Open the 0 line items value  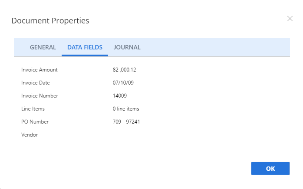tap(126, 109)
